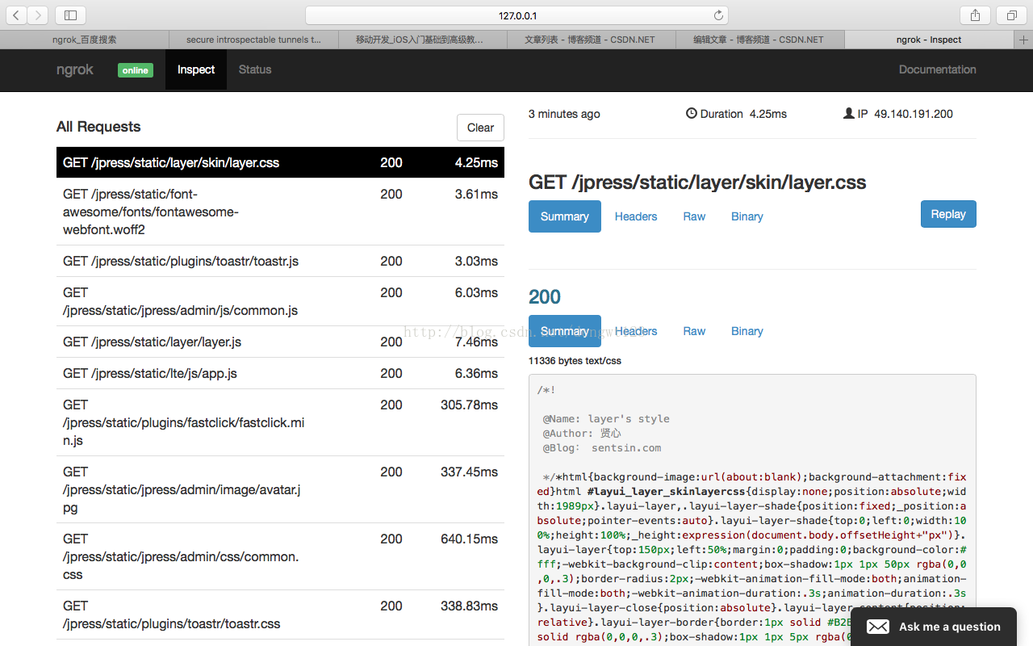Click the All Requests heading
Image resolution: width=1033 pixels, height=646 pixels.
98,127
